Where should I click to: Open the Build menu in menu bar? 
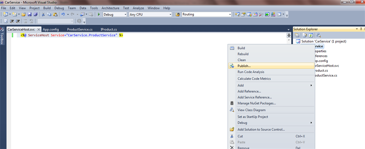pyautogui.click(x=47, y=8)
